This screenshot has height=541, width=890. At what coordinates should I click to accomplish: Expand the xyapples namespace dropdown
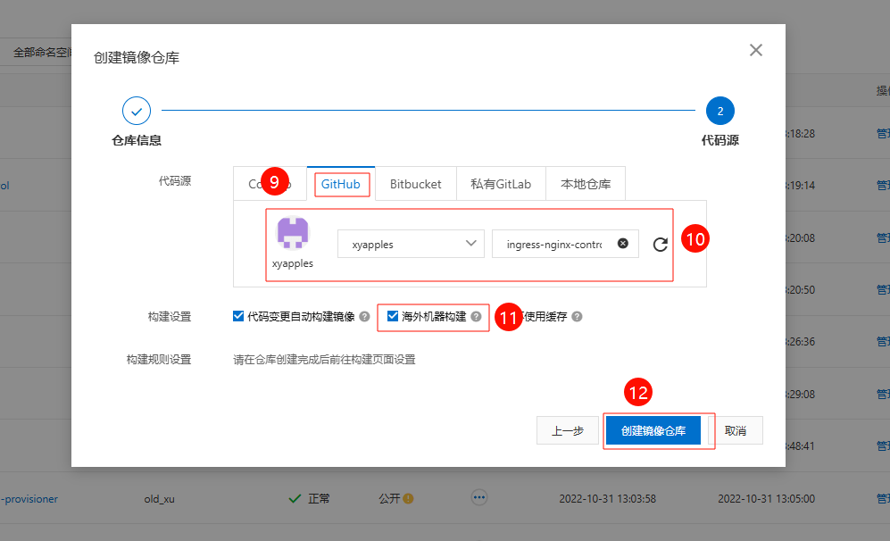[x=411, y=244]
